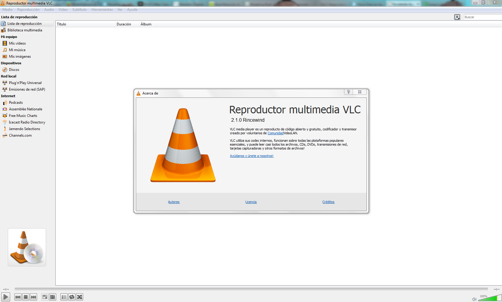The image size is (502, 302).
Task: Minimize the VLC main window
Action: (x=475, y=3)
